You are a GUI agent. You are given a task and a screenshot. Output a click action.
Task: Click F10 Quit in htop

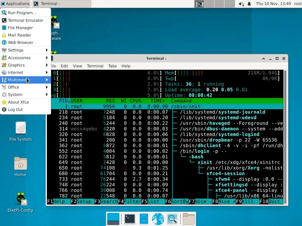point(271,201)
